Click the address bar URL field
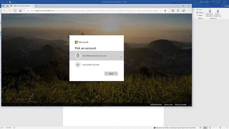 (94, 11)
